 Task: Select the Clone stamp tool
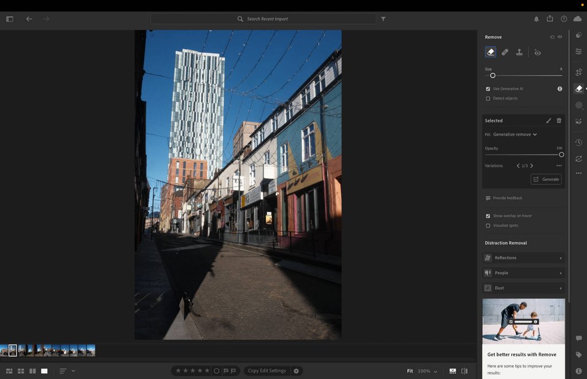click(519, 52)
